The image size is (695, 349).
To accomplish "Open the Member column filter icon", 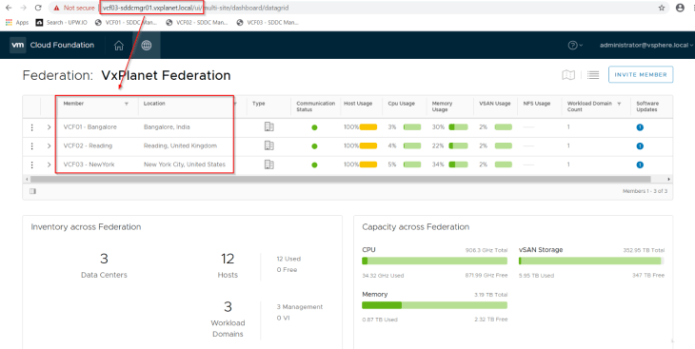I will (127, 104).
